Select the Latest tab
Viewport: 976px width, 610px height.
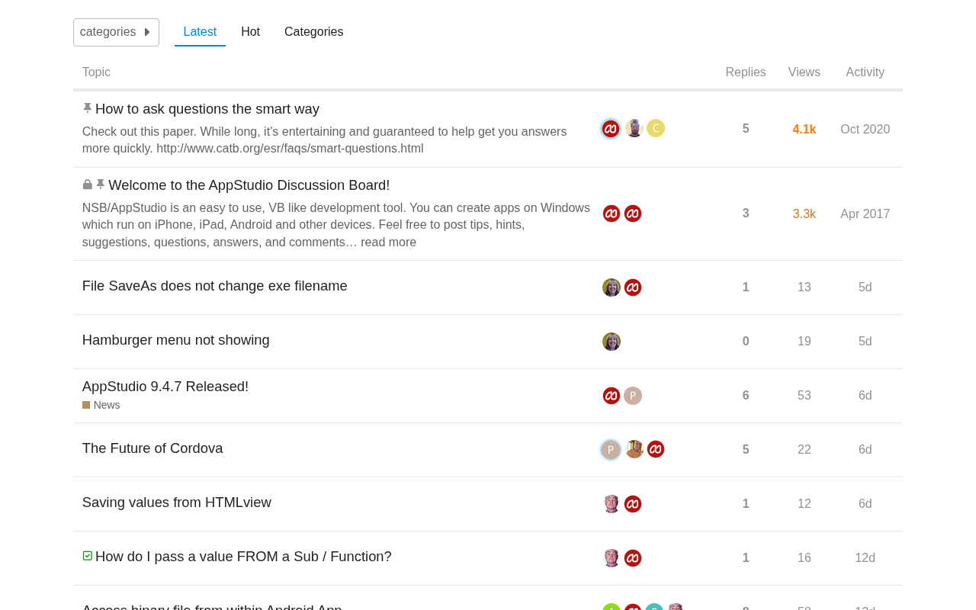click(x=200, y=32)
